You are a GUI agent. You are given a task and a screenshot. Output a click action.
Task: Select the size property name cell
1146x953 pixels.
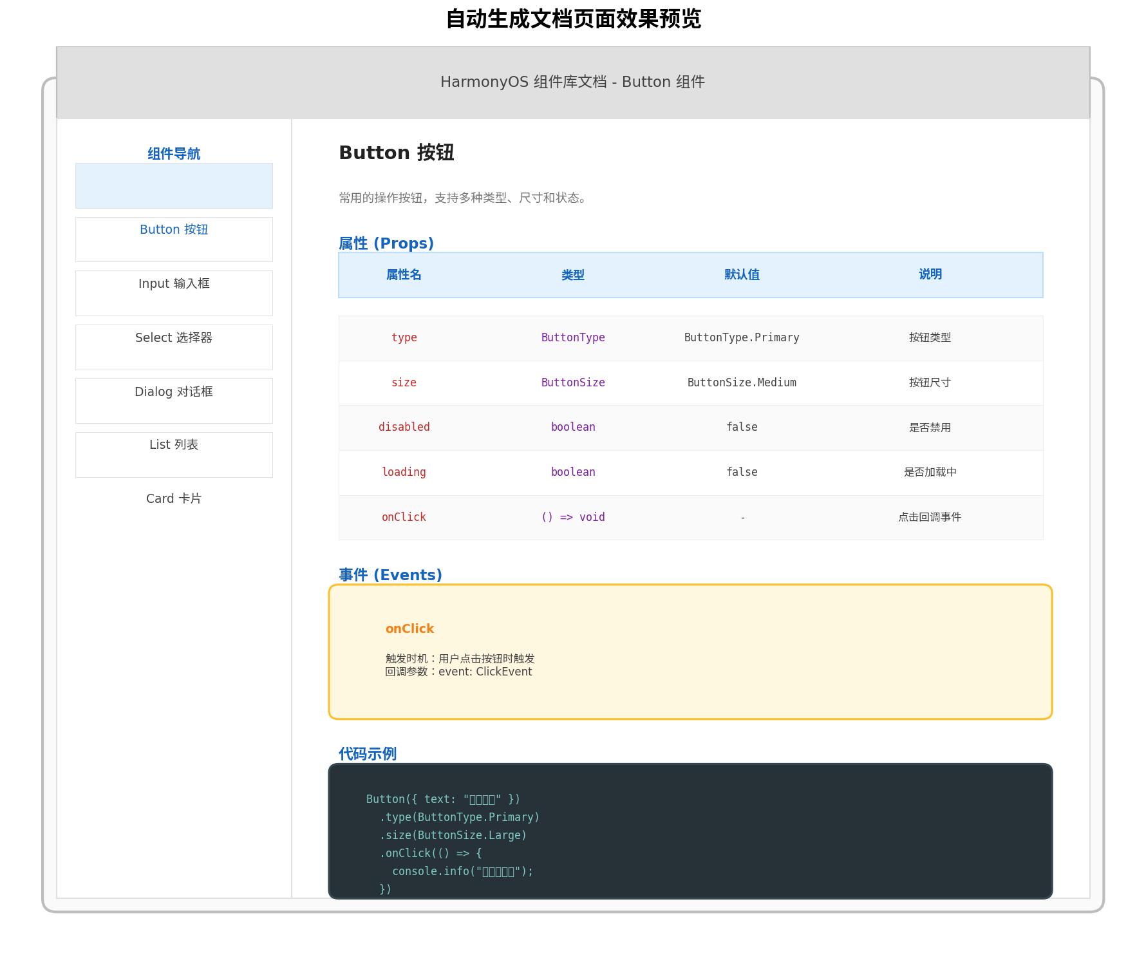coord(404,383)
